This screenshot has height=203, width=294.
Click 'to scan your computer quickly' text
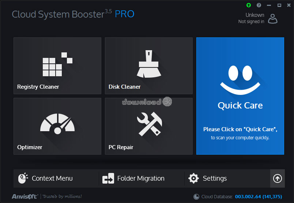[x=240, y=138]
